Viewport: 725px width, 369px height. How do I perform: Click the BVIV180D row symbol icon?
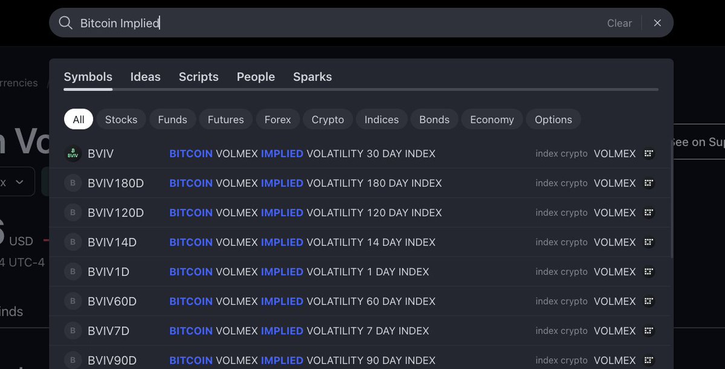(x=73, y=183)
